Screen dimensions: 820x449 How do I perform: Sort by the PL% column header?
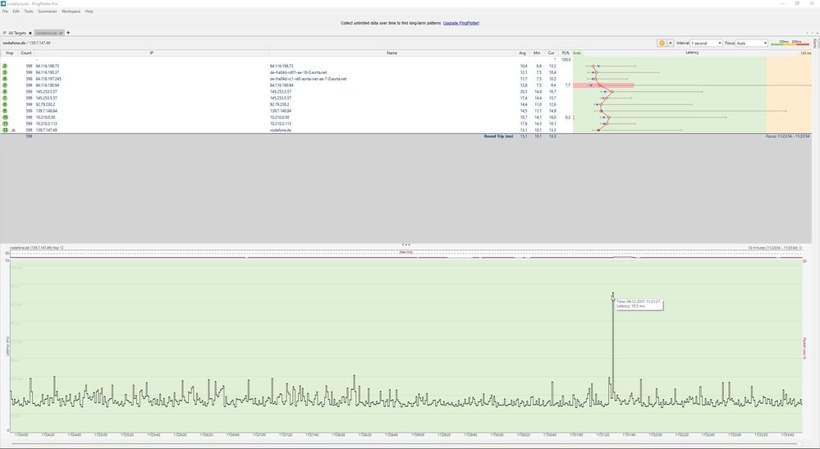[566, 53]
